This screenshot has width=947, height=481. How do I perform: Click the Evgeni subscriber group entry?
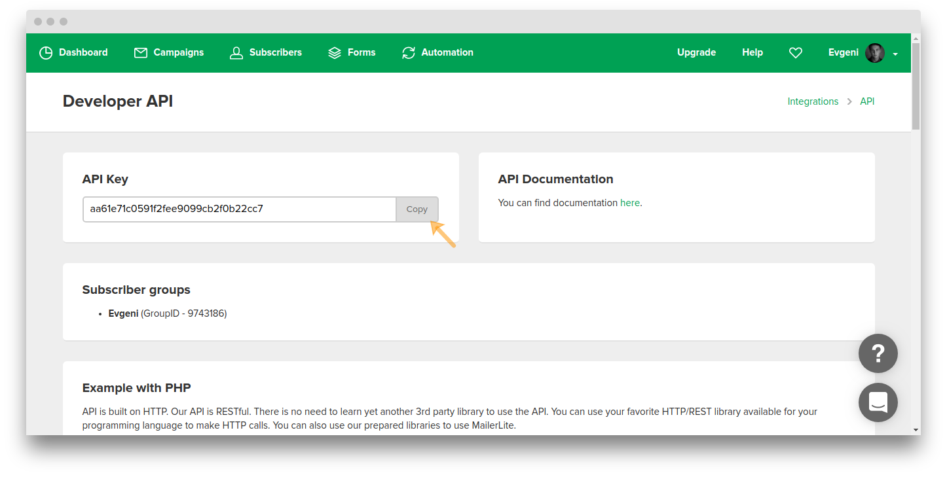click(123, 313)
